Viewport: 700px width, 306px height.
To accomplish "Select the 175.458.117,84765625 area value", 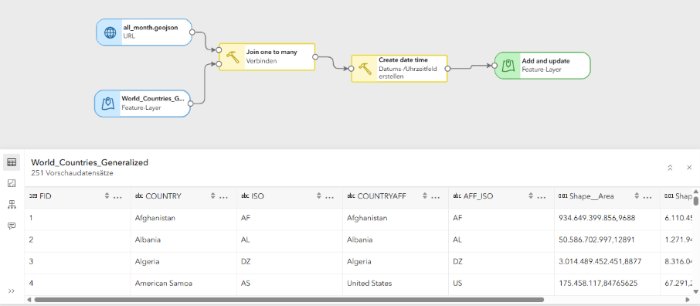I will point(597,284).
